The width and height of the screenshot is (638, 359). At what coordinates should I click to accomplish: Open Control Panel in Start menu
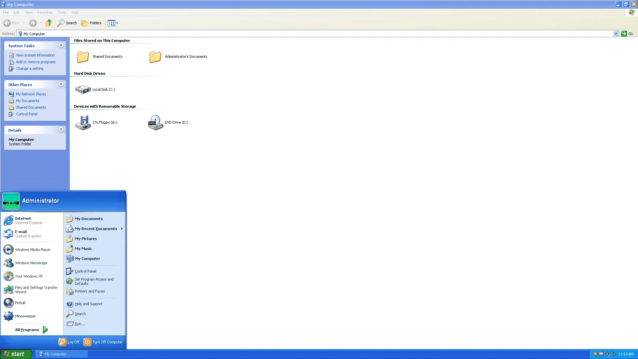point(94,271)
